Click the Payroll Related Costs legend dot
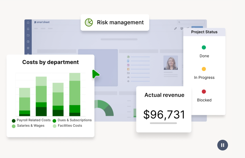 tap(14, 121)
